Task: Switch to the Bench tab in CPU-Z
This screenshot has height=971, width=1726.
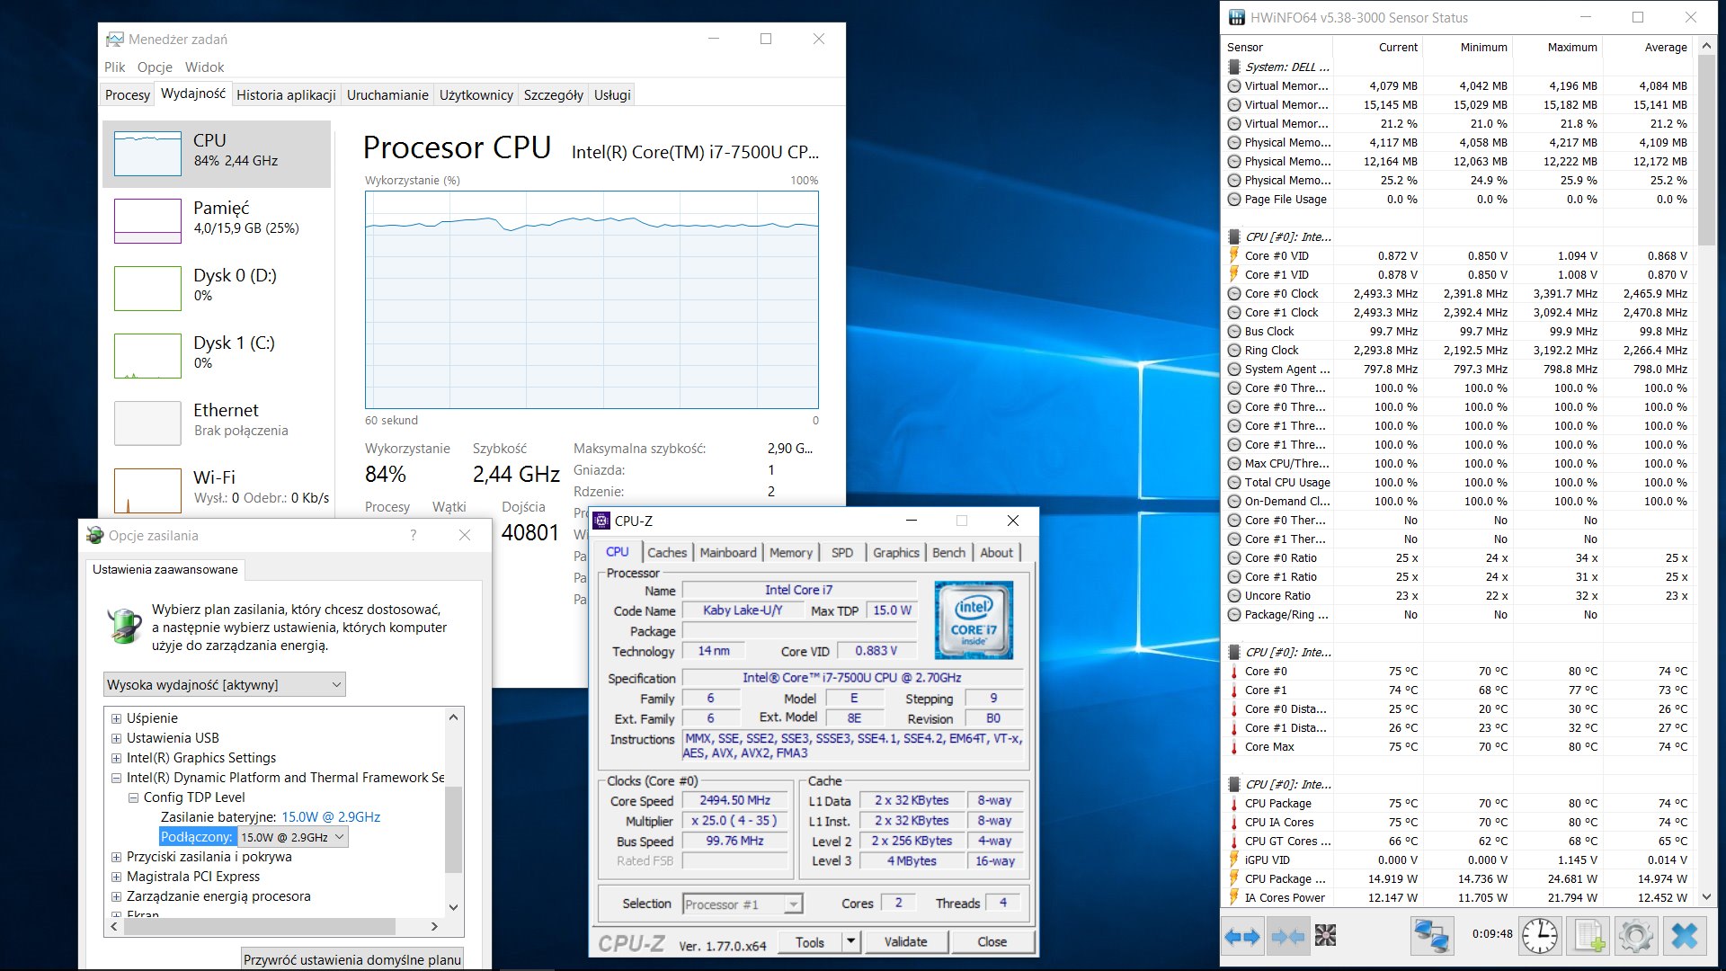Action: coord(948,552)
